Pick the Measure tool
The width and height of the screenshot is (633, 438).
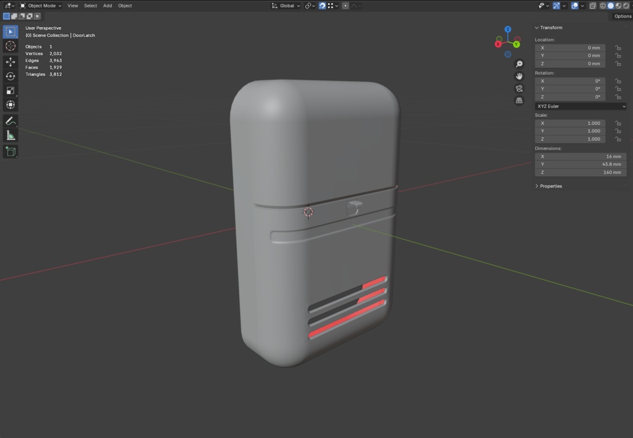11,135
